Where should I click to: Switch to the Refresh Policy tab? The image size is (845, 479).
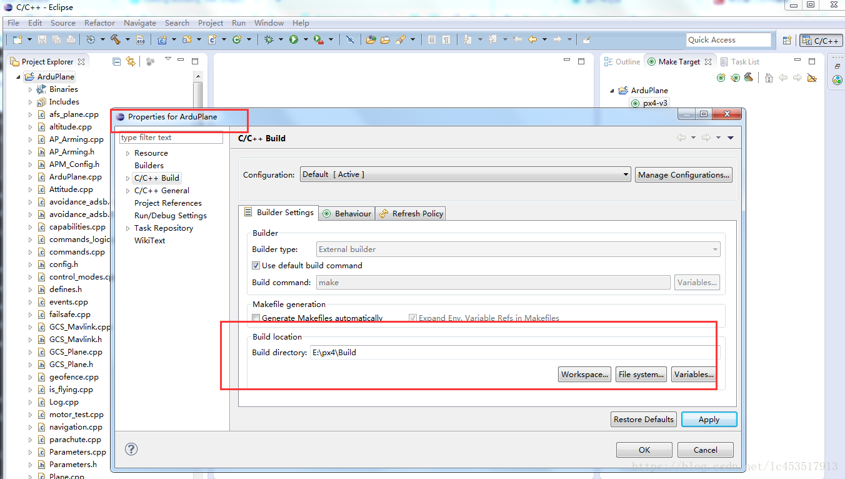click(411, 213)
